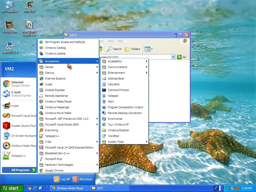Expand Microsoft Visual Studio 2005 folder

pyautogui.click(x=68, y=124)
